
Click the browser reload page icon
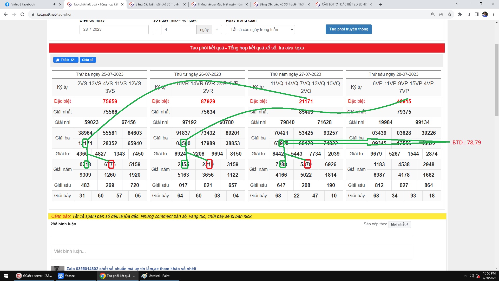[x=22, y=14]
